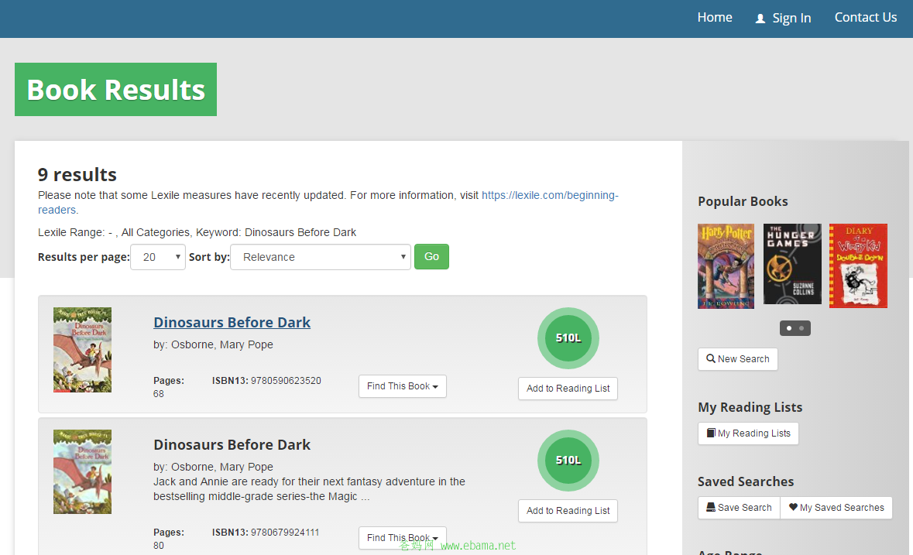Open My Reading Lists button
Viewport: 913px width, 555px height.
click(747, 433)
